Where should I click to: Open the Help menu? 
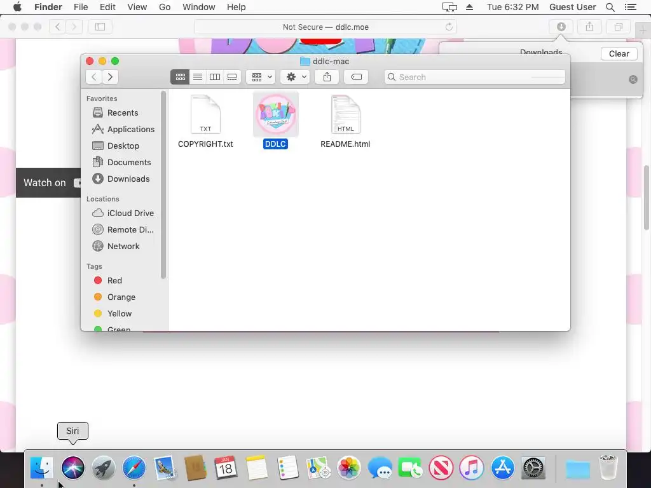pyautogui.click(x=236, y=7)
